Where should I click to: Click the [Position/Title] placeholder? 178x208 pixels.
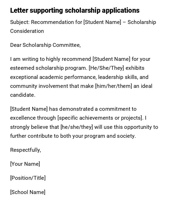(28, 178)
